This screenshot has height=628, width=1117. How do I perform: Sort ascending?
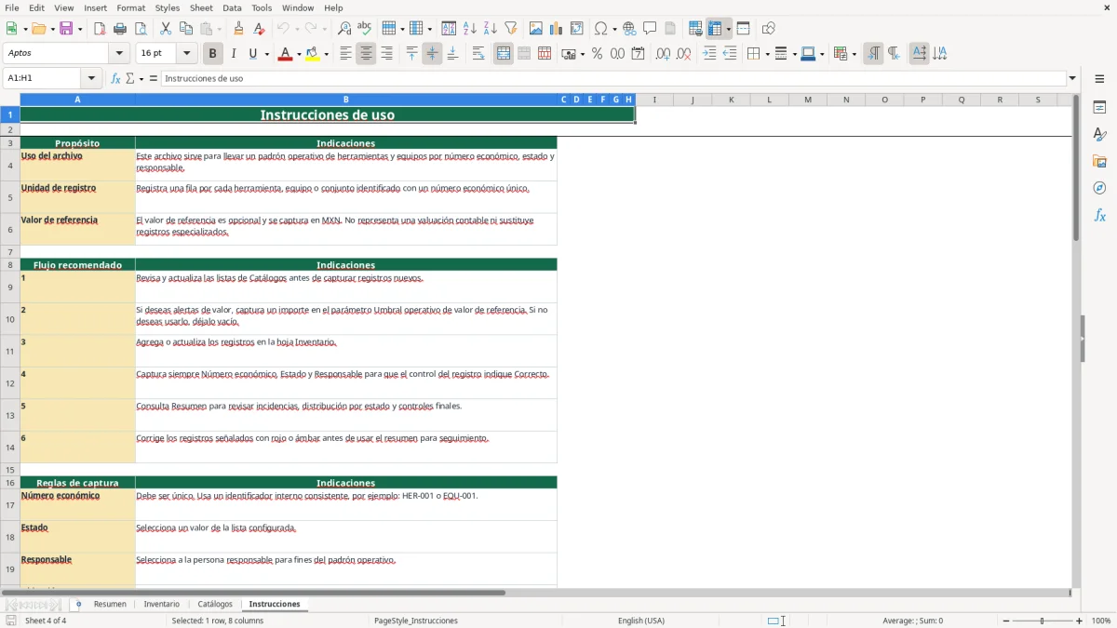[469, 29]
